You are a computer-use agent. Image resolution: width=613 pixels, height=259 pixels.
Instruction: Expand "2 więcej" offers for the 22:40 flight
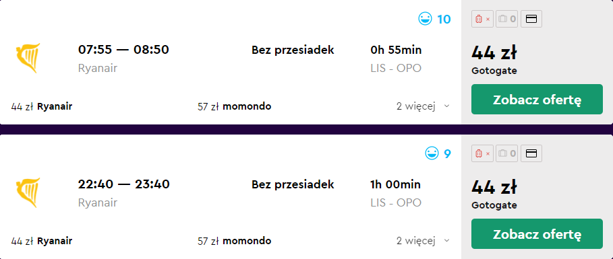click(x=423, y=241)
